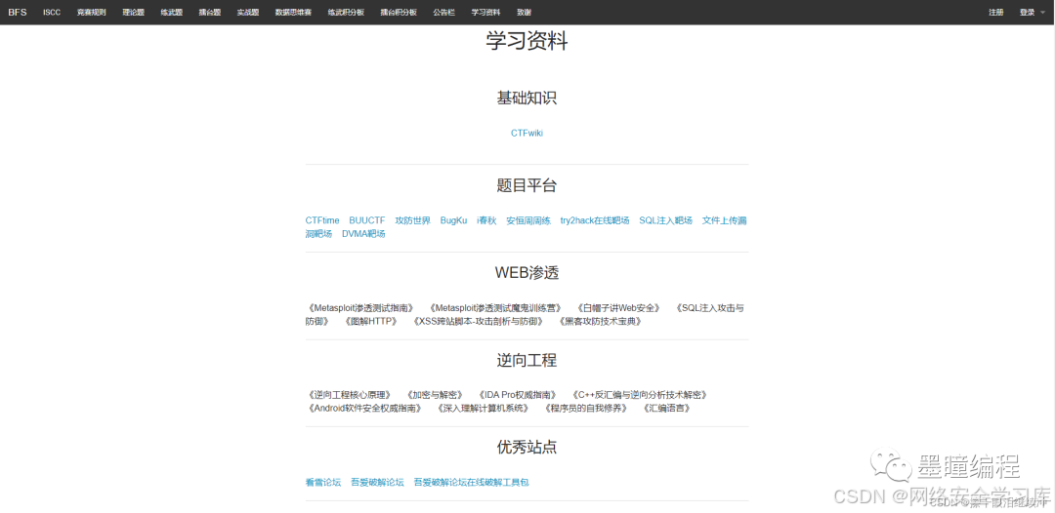Click the 注册 link in the navbar
Screen dimensions: 1055x513
coord(995,12)
